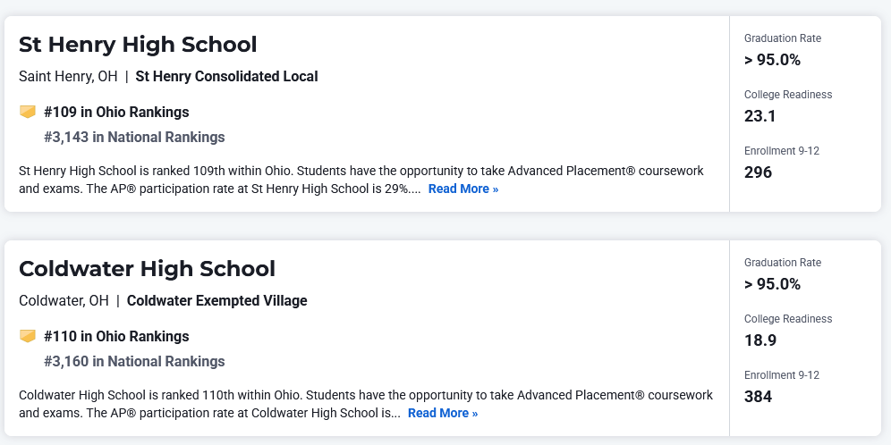Click Read More for St Henry High School
The image size is (891, 445).
coord(462,189)
